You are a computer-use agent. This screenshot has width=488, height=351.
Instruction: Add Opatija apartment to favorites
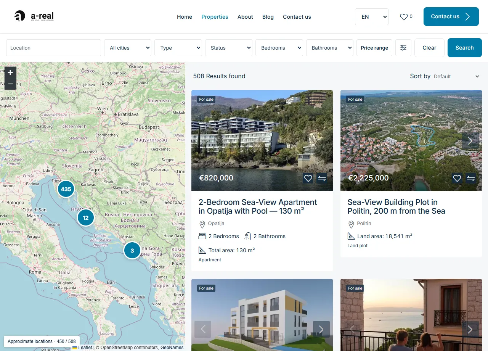pos(308,178)
